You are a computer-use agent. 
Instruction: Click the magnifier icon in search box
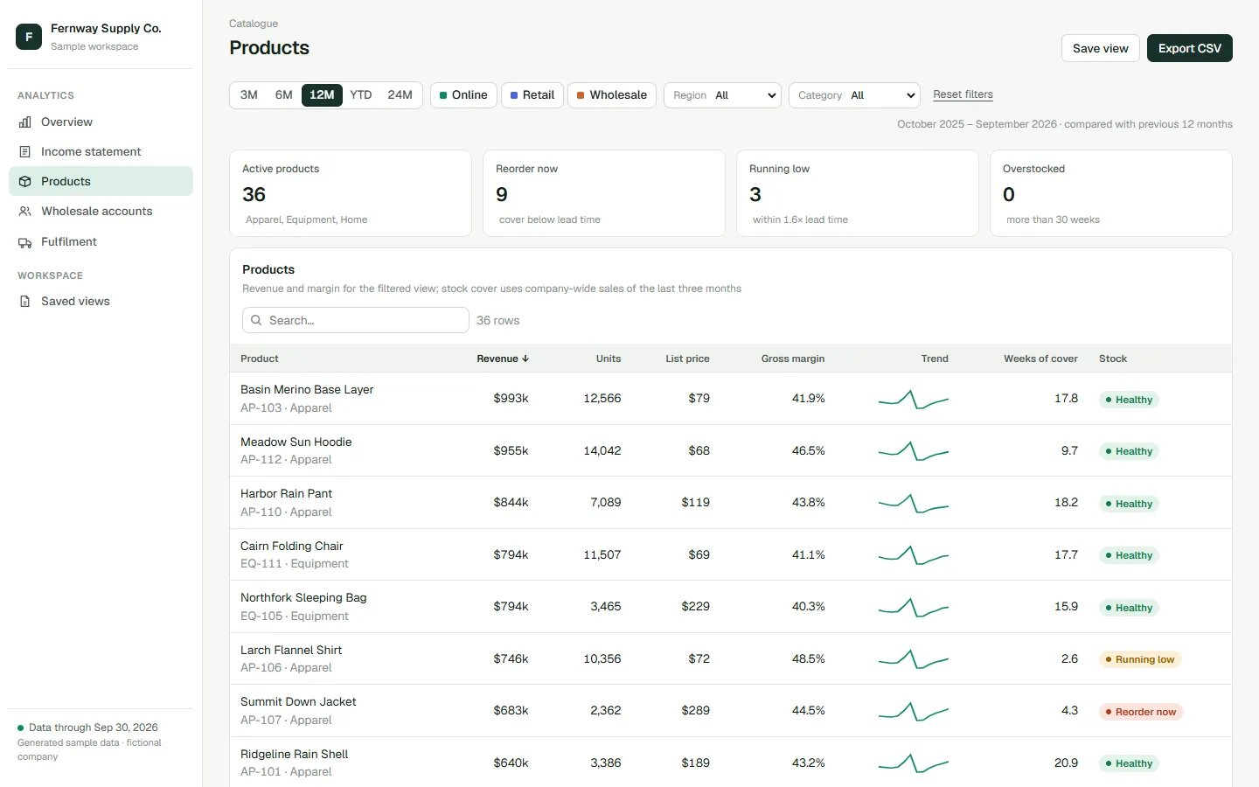(256, 321)
